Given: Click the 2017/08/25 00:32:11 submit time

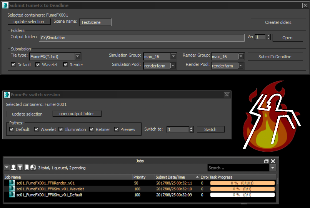Looking at the screenshot, I should click(174, 183).
